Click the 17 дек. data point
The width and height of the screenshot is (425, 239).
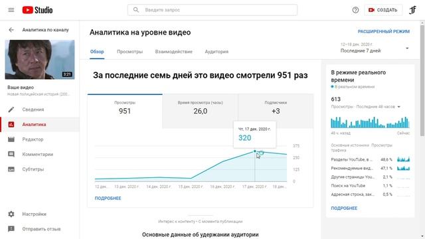(255, 151)
